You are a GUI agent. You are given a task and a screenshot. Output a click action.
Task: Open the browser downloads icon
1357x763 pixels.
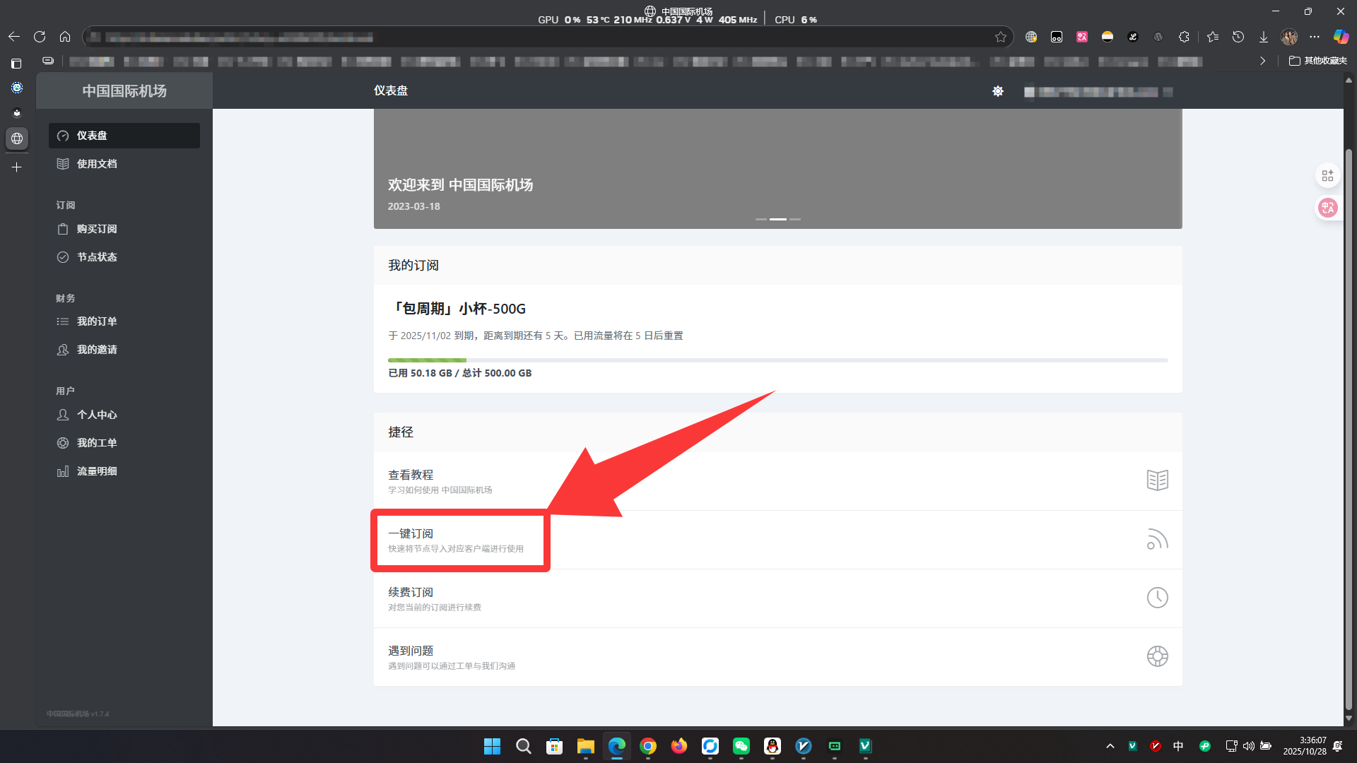point(1264,37)
